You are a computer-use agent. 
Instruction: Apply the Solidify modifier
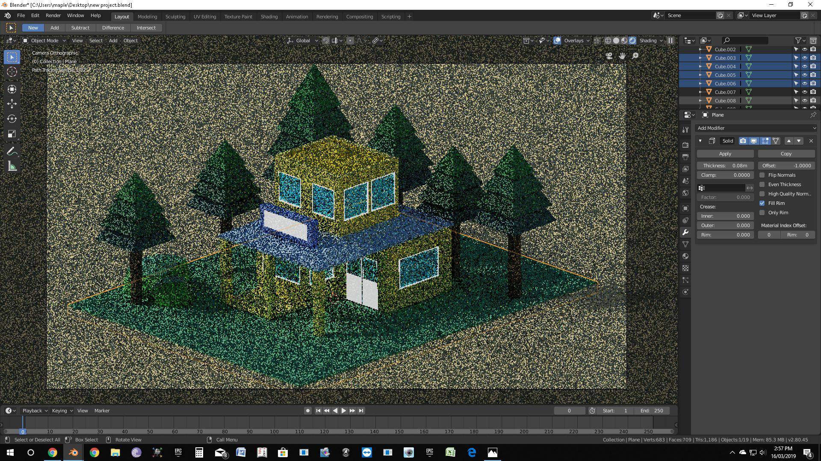[725, 154]
